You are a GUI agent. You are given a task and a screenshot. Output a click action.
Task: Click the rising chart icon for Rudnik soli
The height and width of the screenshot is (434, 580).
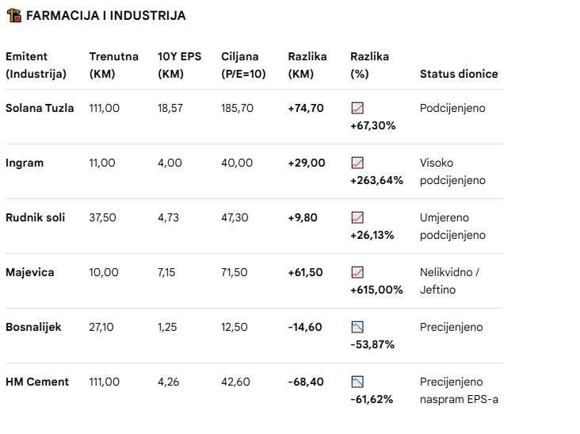(357, 217)
